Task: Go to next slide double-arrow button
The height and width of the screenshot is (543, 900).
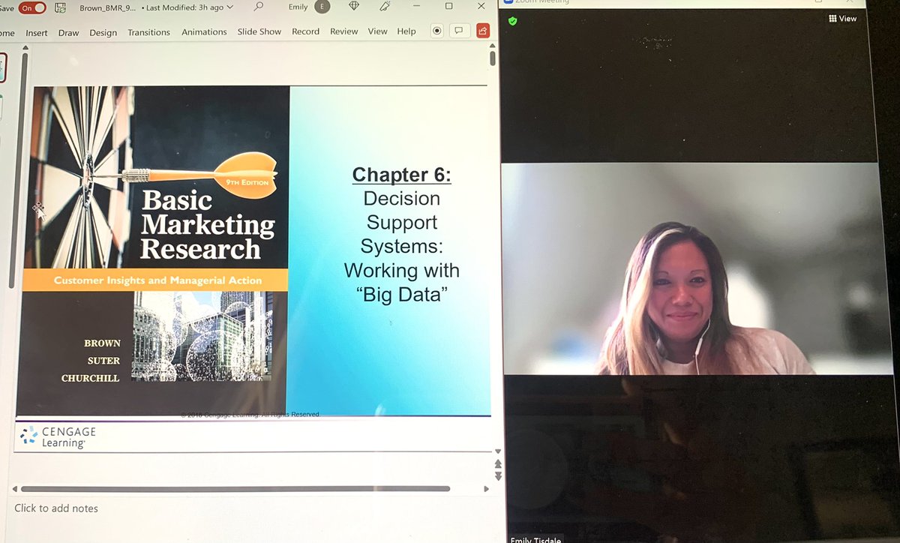Action: point(498,476)
